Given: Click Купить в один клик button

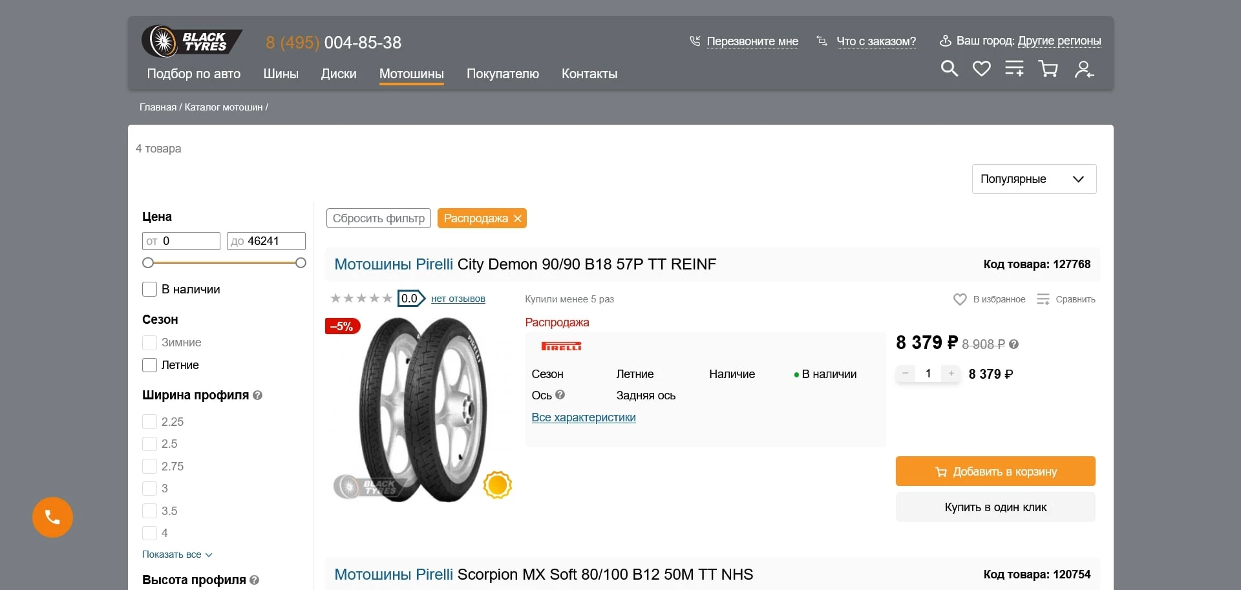Looking at the screenshot, I should (x=995, y=507).
